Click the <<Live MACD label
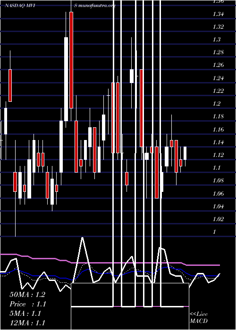 point(199,318)
